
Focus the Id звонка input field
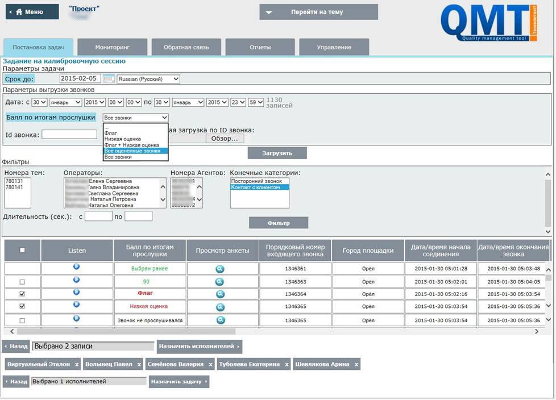69,134
